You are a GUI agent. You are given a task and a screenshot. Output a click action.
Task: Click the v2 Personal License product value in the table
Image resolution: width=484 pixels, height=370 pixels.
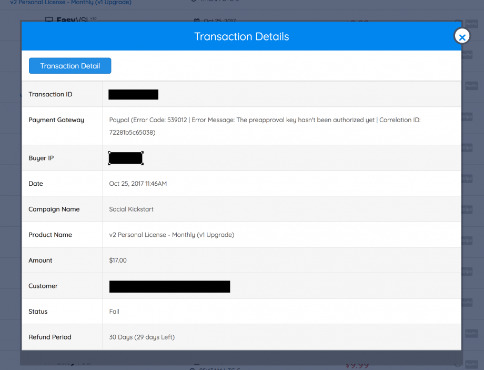pyautogui.click(x=172, y=235)
